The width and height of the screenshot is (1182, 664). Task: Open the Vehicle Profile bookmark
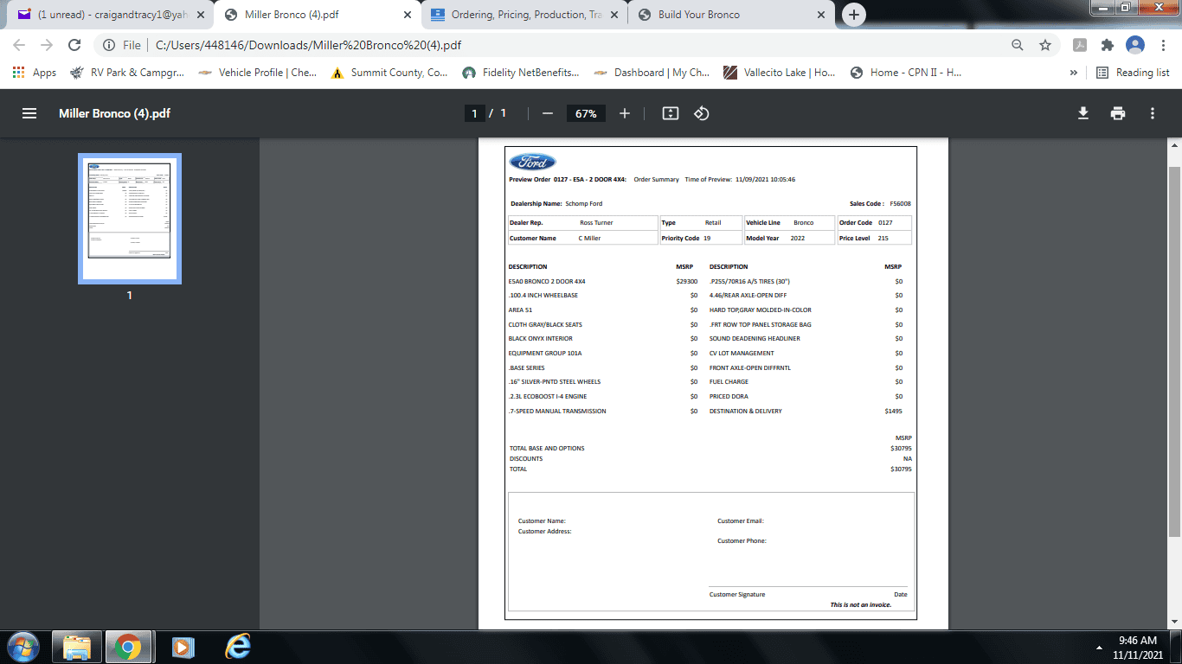[258, 73]
